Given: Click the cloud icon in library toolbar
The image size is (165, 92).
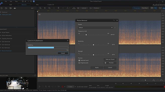Looking at the screenshot, I should (x=15, y=8).
